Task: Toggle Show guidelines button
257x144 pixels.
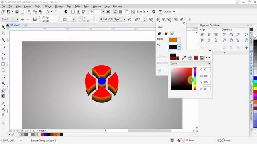Action: coord(126,12)
